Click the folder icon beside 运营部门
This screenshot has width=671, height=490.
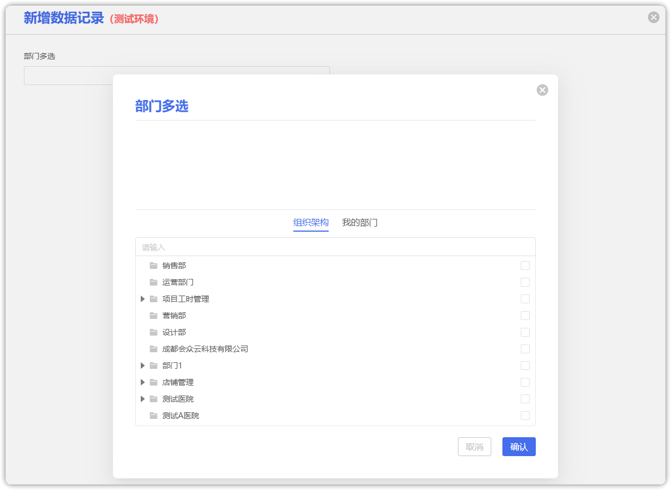point(154,282)
